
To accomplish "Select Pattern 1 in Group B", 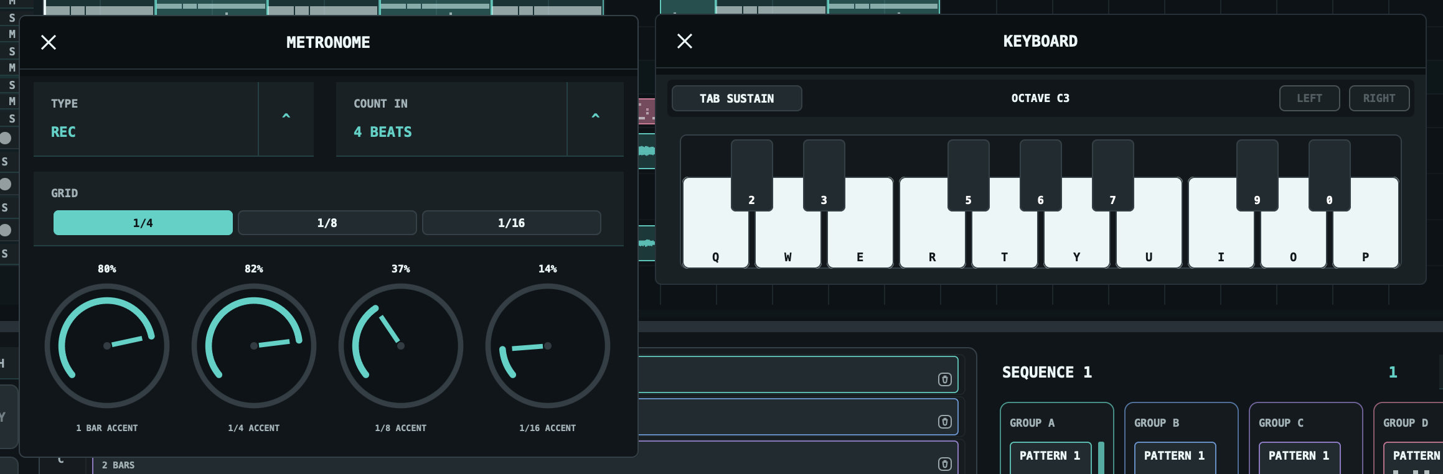I will click(x=1175, y=457).
